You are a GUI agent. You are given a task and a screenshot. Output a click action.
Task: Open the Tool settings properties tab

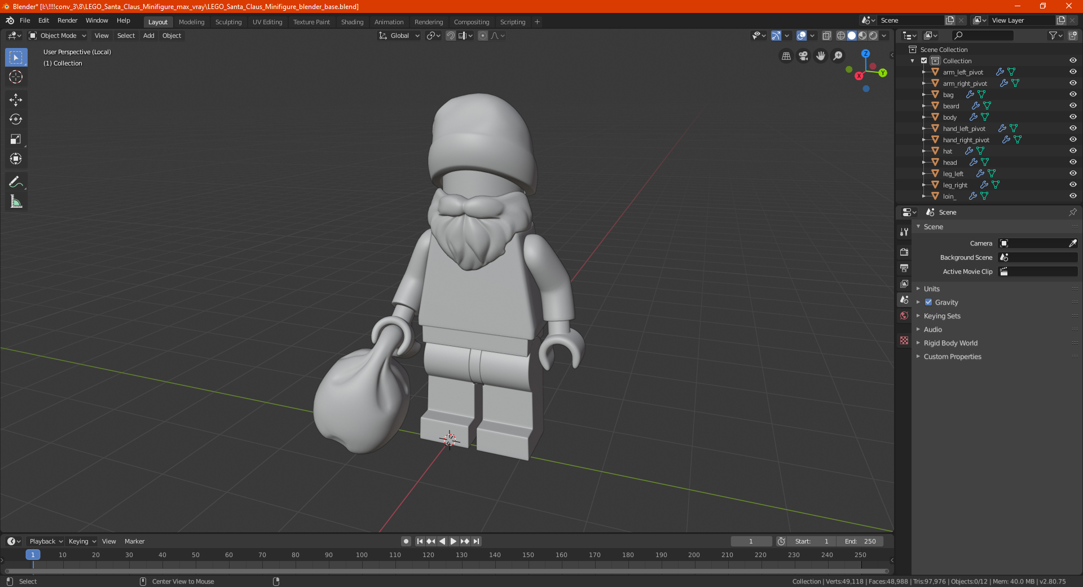tap(904, 232)
